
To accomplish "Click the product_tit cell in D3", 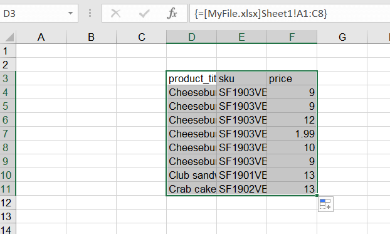I will (191, 78).
